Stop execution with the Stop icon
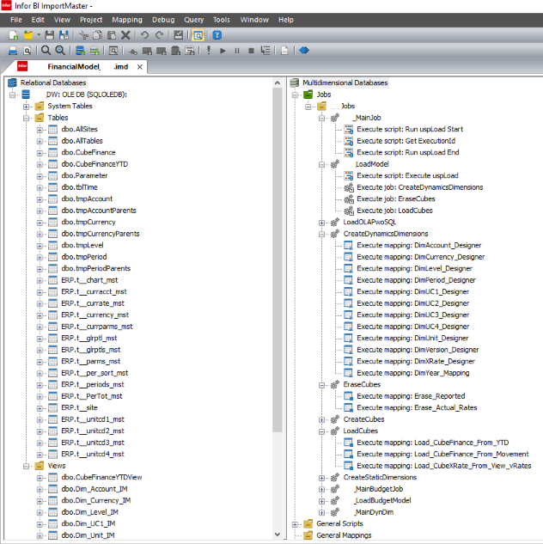 252,51
